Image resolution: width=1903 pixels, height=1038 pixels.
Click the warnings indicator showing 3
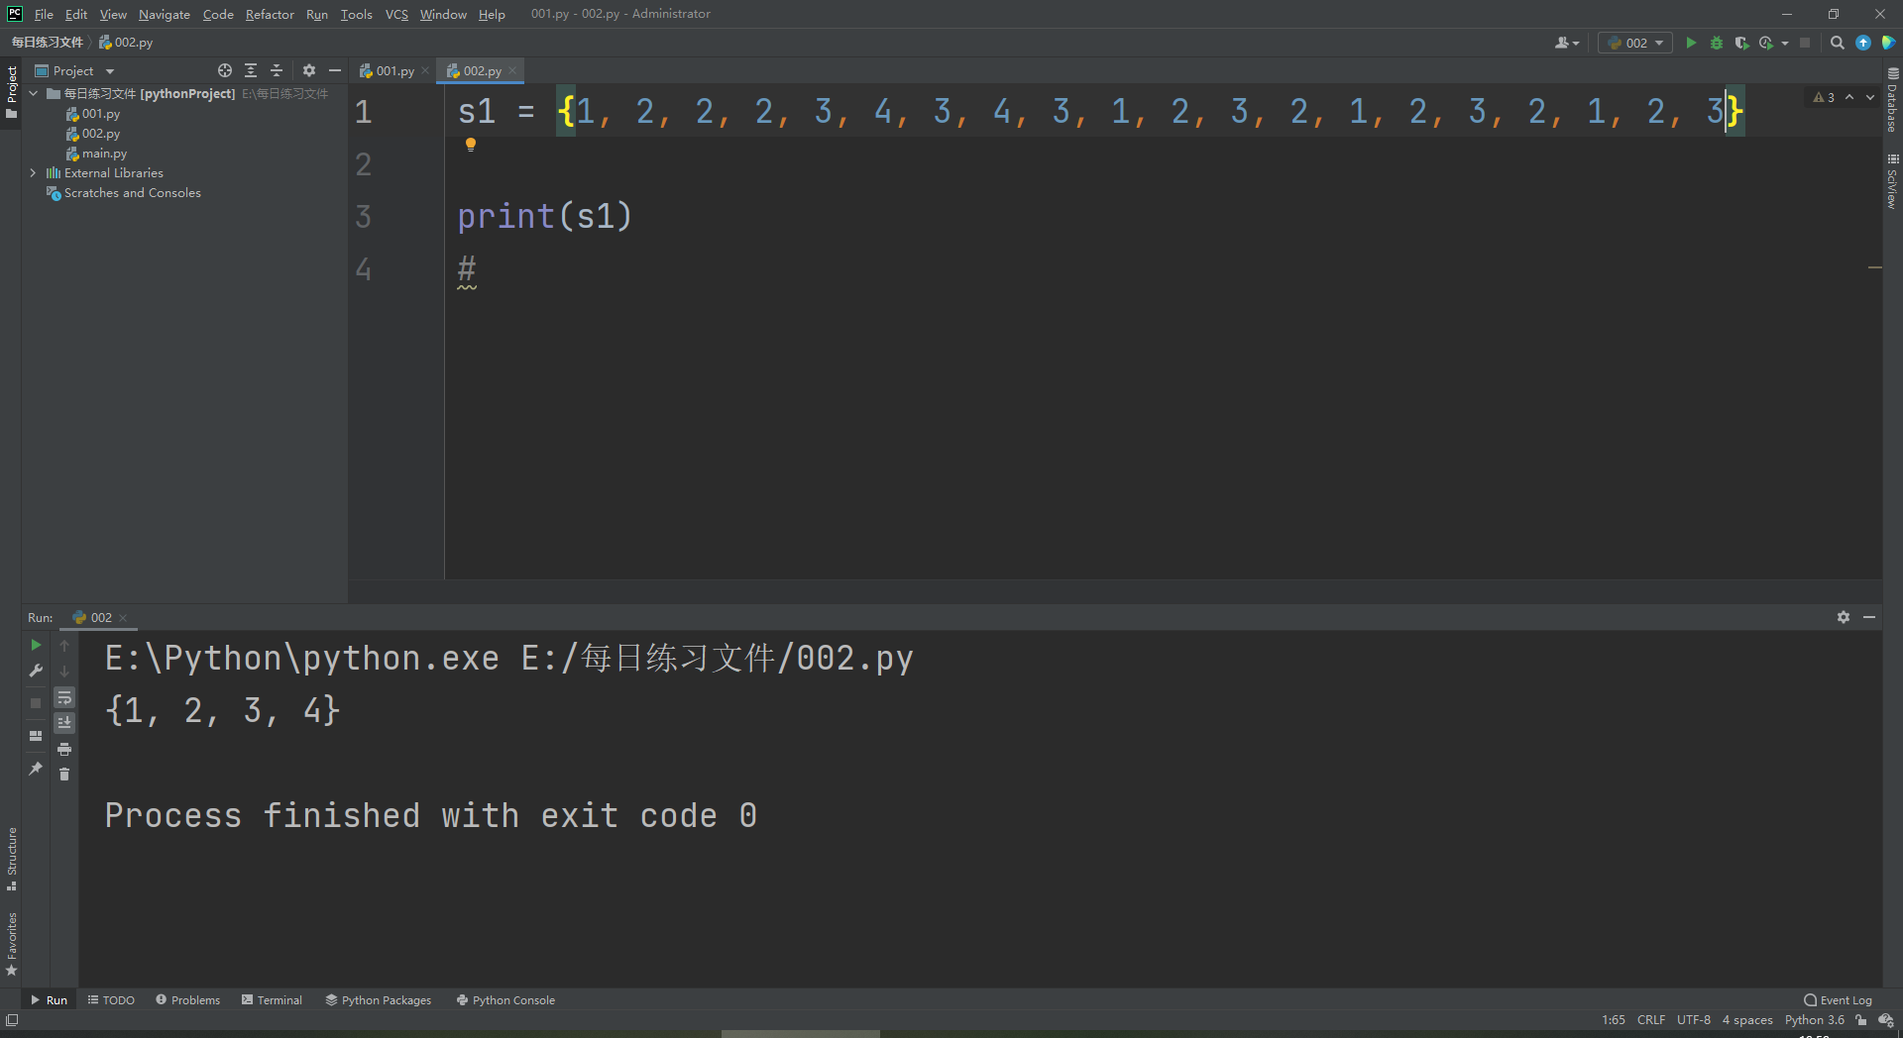1824,97
